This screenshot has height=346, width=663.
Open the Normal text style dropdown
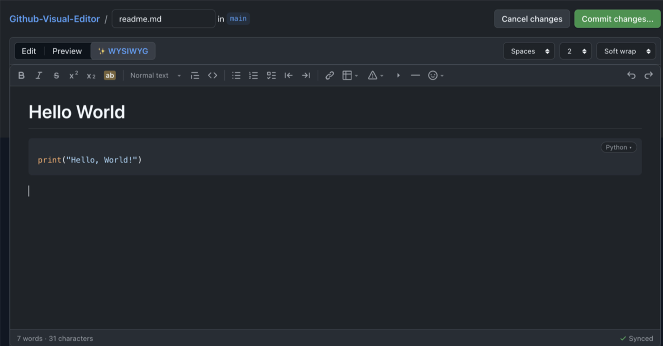[155, 75]
